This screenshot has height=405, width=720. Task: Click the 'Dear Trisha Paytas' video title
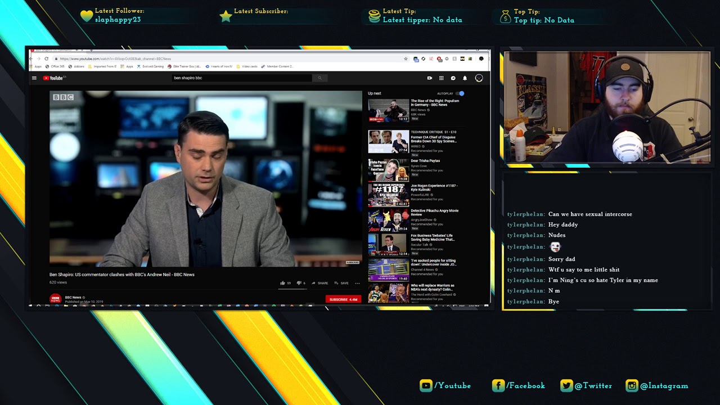[425, 161]
